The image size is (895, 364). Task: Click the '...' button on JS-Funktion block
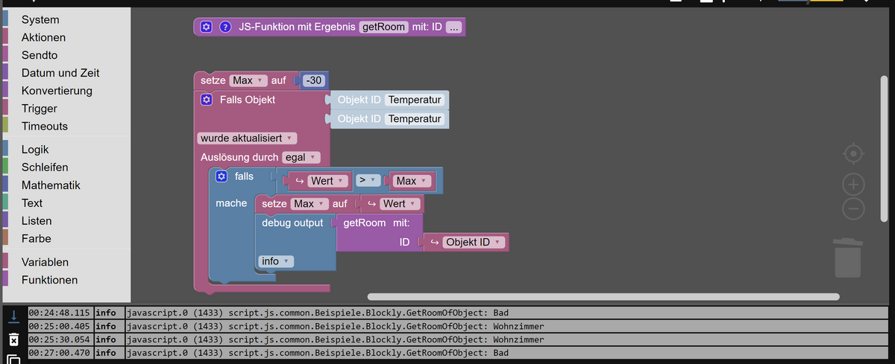click(454, 28)
